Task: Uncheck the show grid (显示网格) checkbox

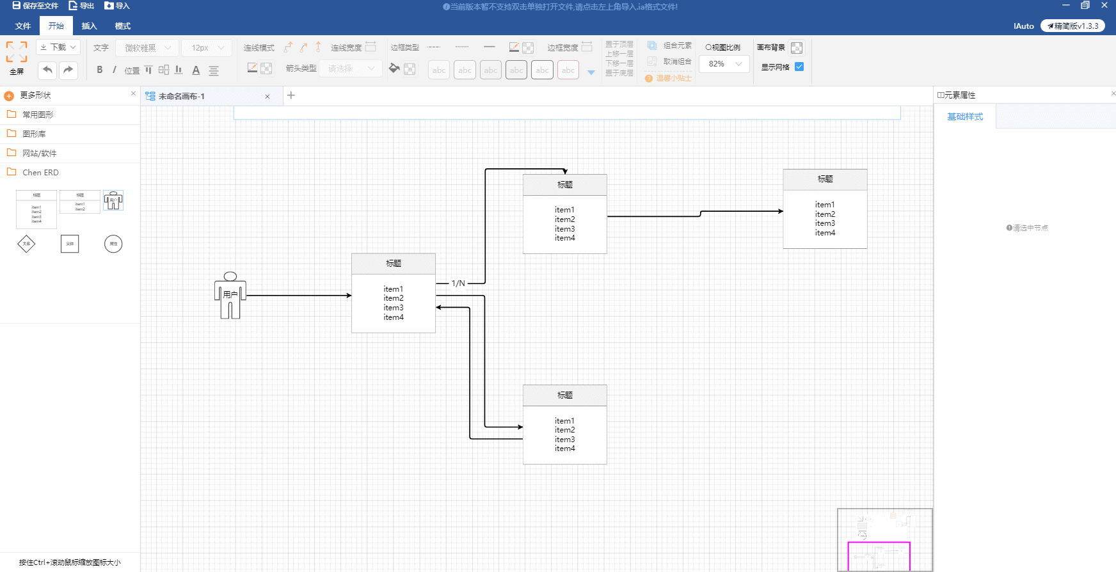Action: coord(799,67)
